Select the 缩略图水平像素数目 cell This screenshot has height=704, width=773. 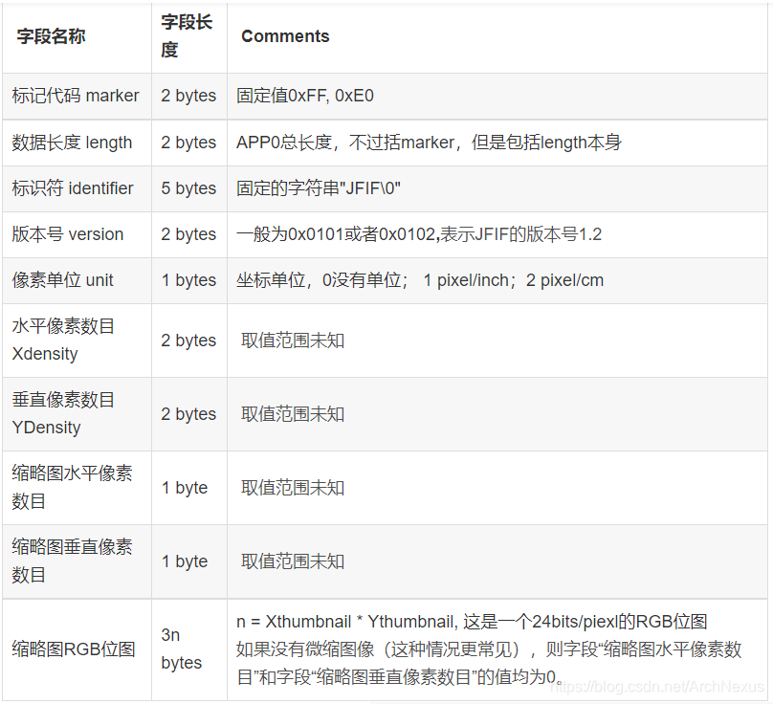coord(77,488)
